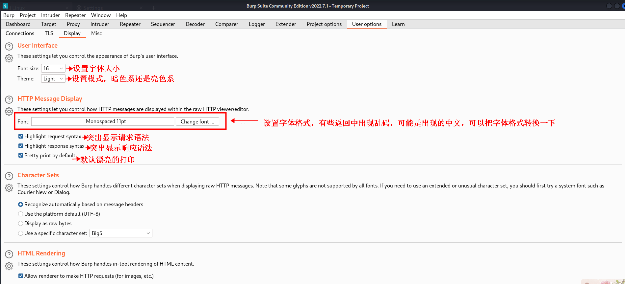Click the HTML Rendering heading

pyautogui.click(x=41, y=253)
